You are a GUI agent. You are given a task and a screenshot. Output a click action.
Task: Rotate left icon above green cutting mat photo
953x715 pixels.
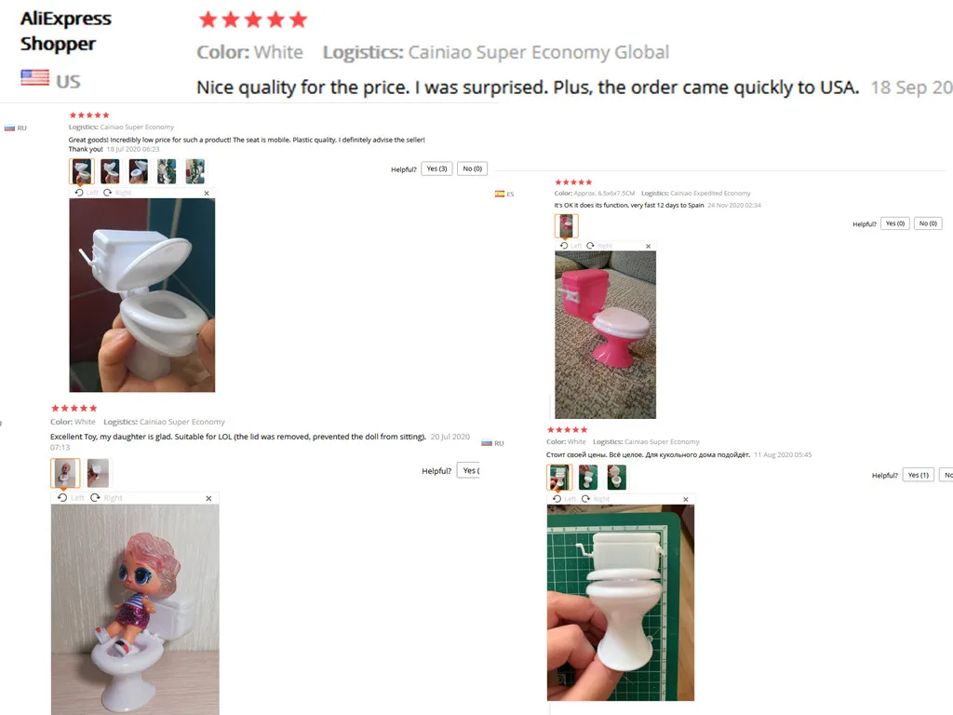pyautogui.click(x=557, y=499)
